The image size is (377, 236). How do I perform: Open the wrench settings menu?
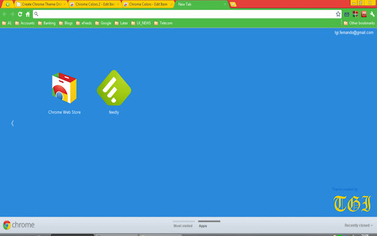(x=372, y=14)
